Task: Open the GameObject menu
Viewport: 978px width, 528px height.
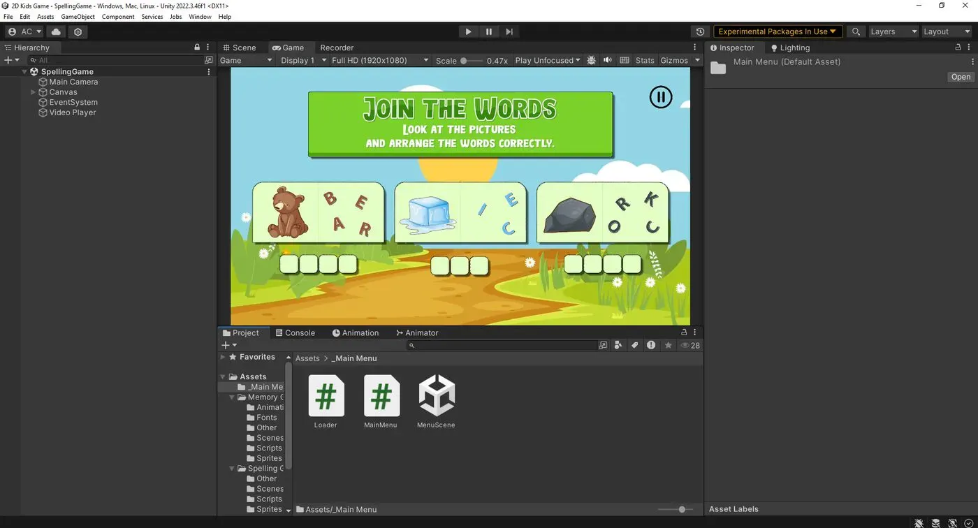Action: pos(78,17)
